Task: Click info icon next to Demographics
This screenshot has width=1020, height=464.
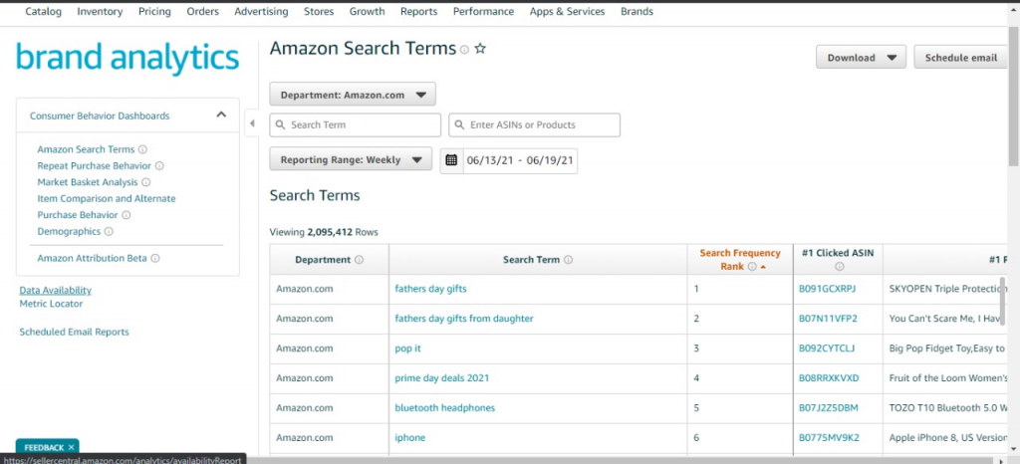Action: (109, 231)
